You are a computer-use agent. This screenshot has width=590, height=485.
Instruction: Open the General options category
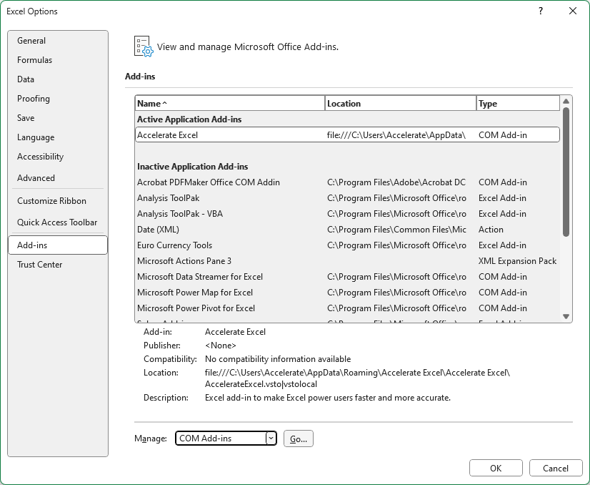coord(58,41)
